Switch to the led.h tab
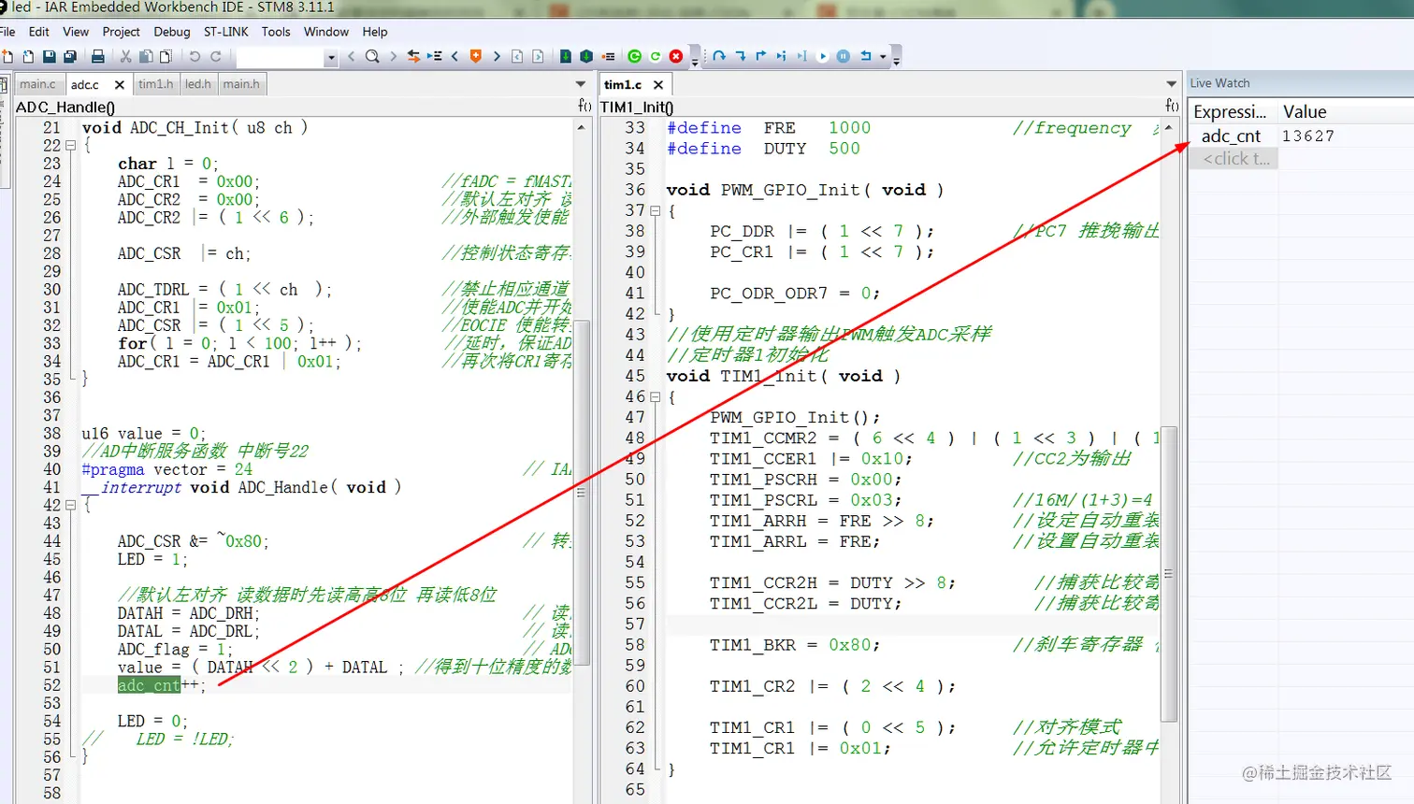The width and height of the screenshot is (1414, 804). tap(198, 84)
